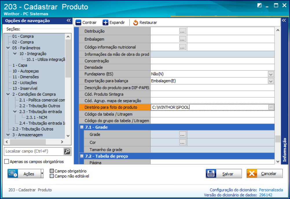Click the property grid scroll up arrow
Viewport: 290px width, 199px height.
coord(278,30)
